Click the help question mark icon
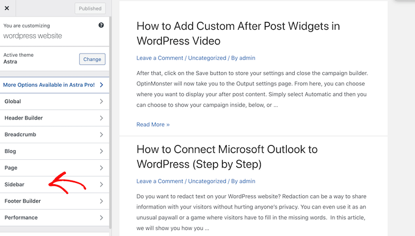The height and width of the screenshot is (236, 415). pyautogui.click(x=101, y=25)
